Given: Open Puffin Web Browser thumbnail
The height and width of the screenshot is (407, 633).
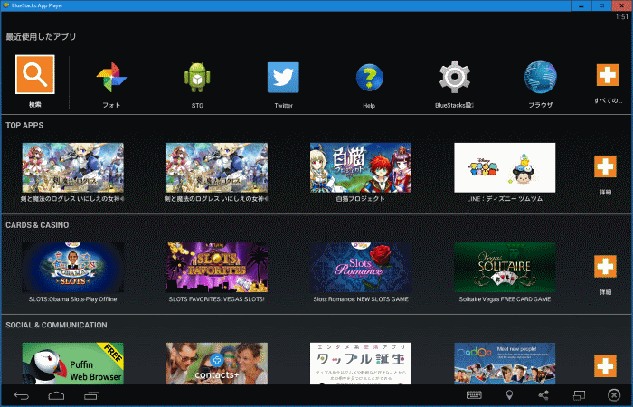Looking at the screenshot, I should (72, 364).
